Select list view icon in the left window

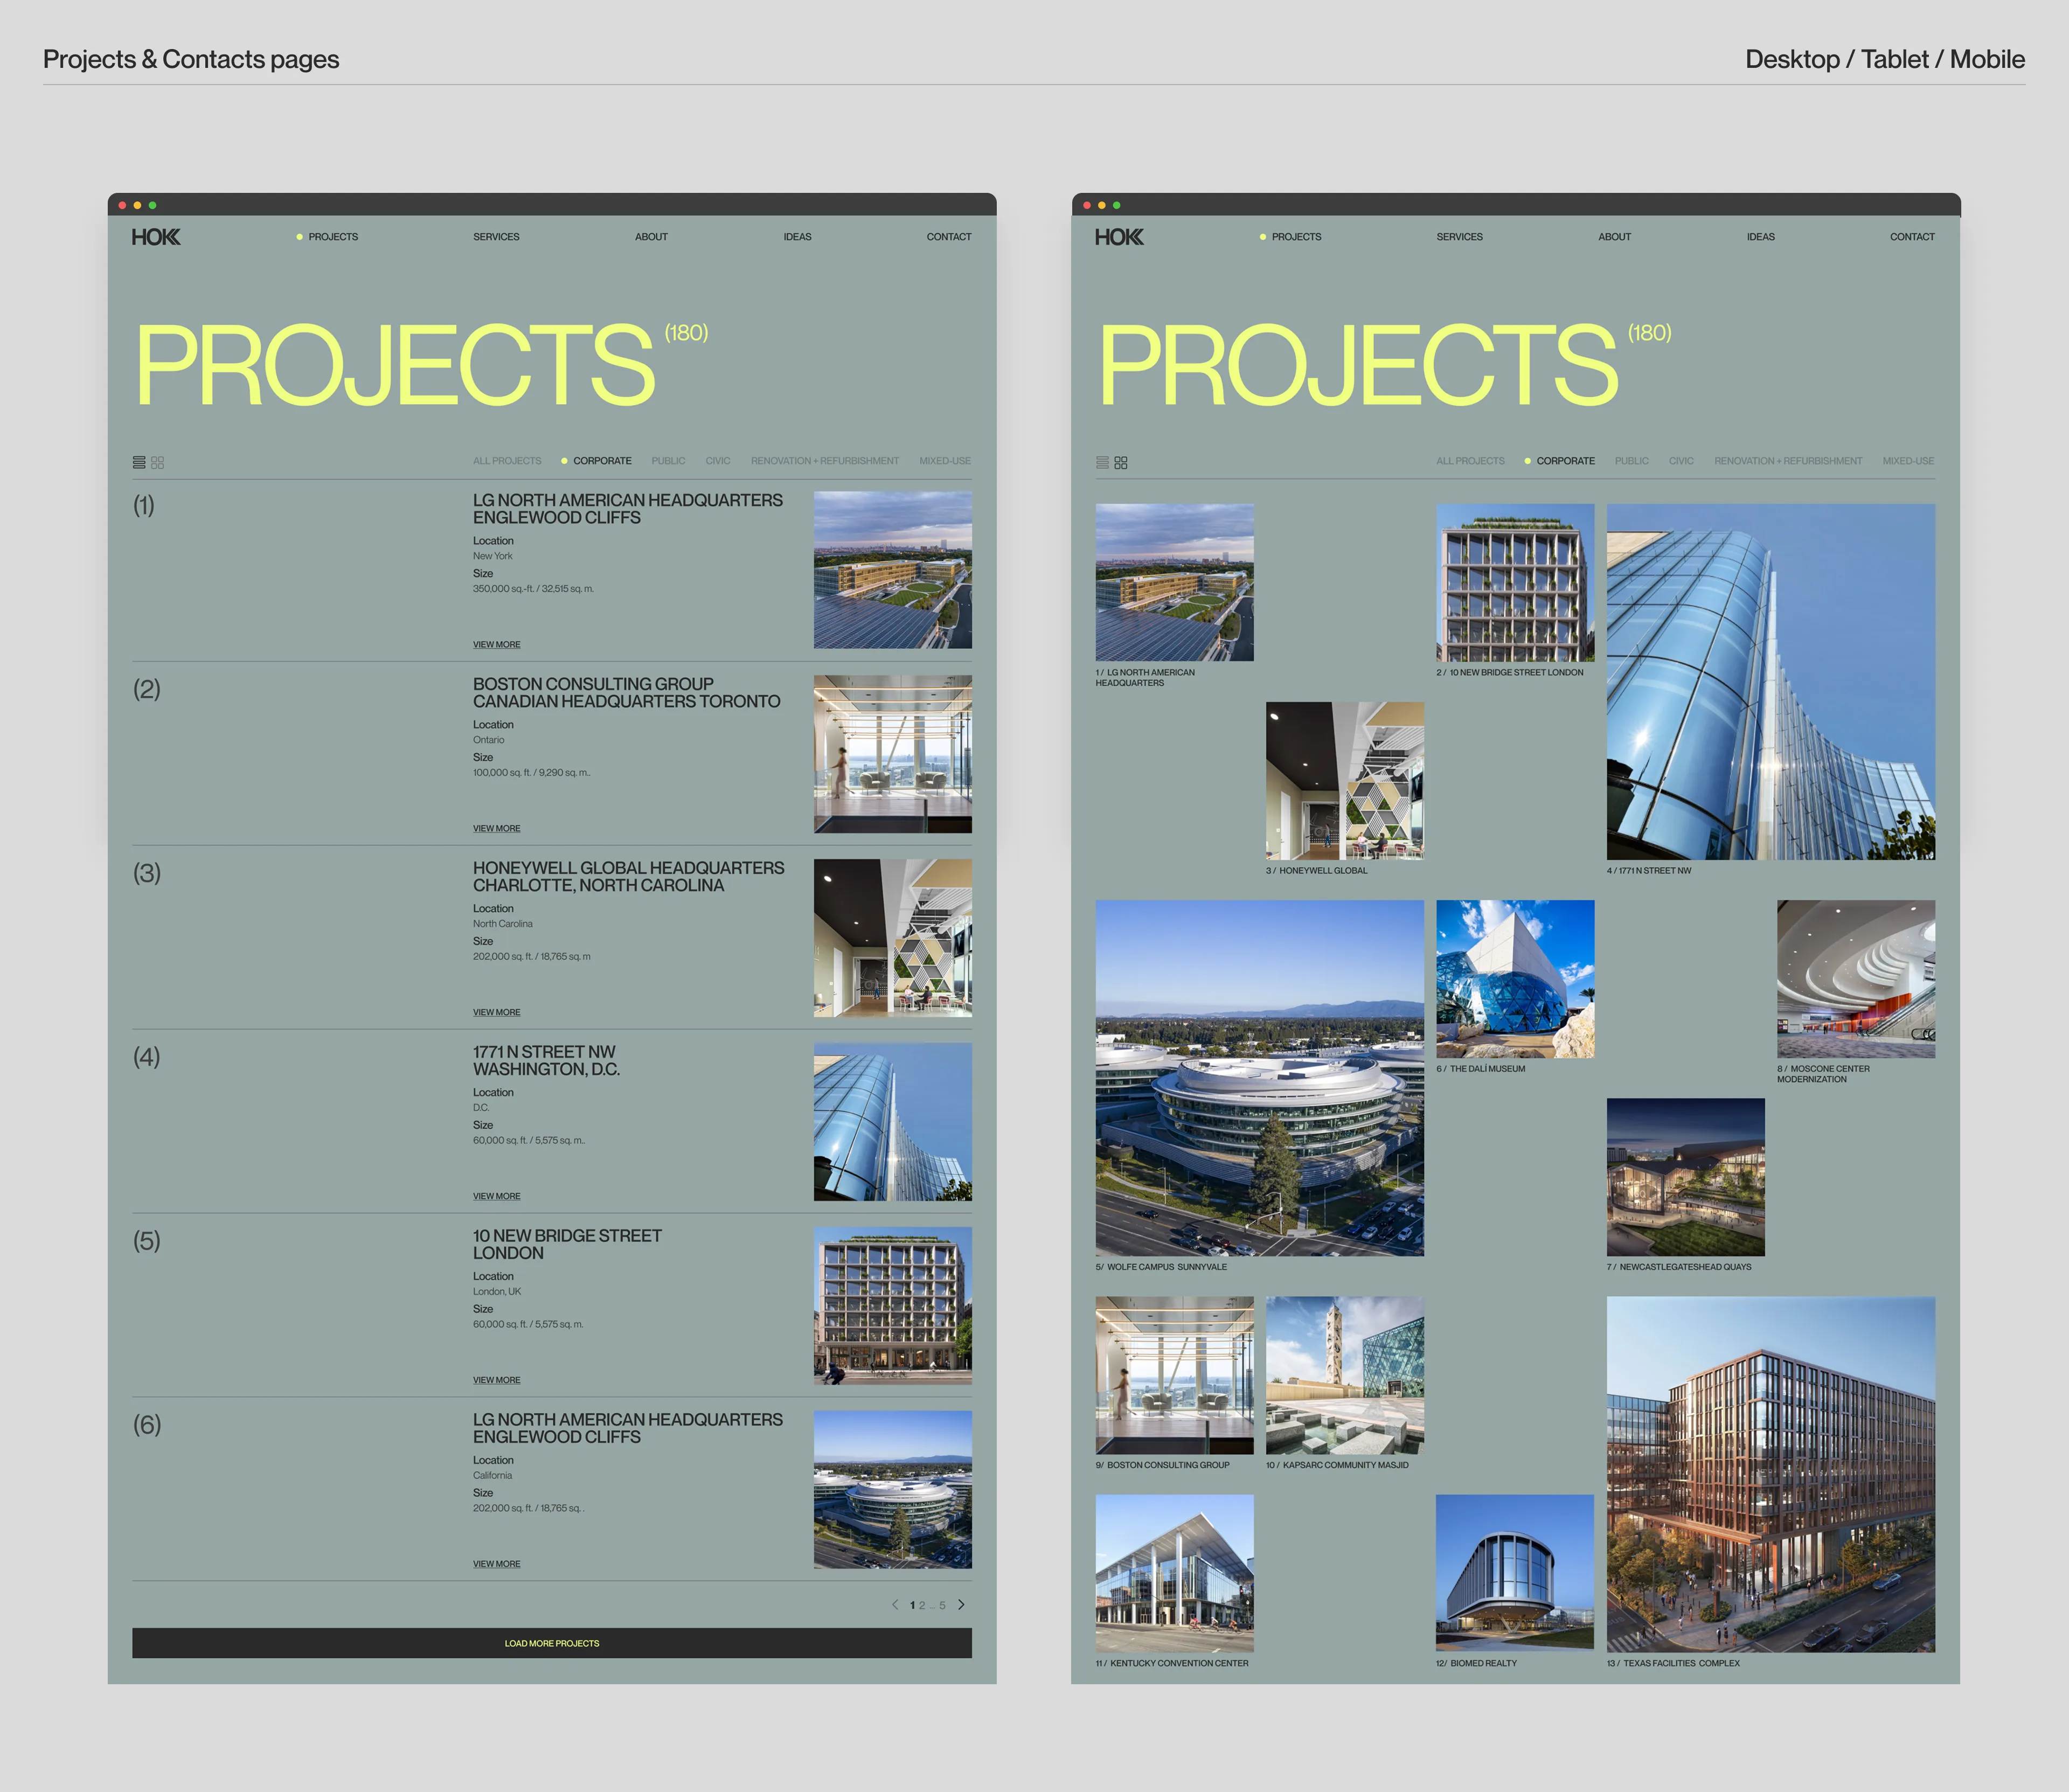[139, 462]
